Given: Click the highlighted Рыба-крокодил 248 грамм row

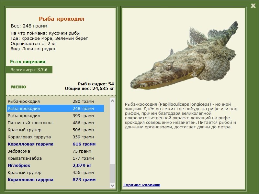Looking at the screenshot, I should [x=55, y=108].
